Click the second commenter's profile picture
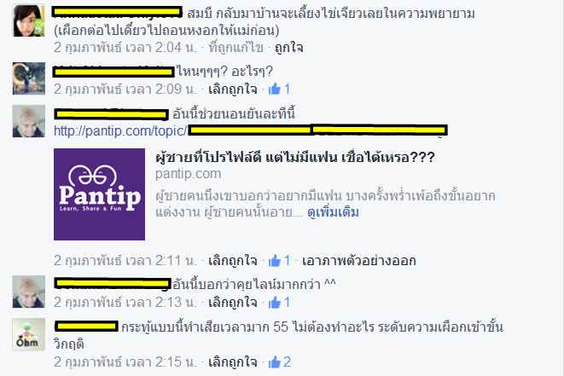564x376 pixels. tap(29, 78)
